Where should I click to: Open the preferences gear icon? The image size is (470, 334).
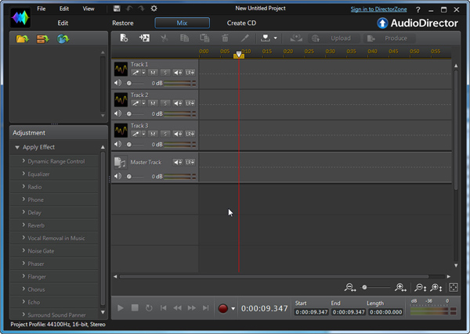point(154,9)
